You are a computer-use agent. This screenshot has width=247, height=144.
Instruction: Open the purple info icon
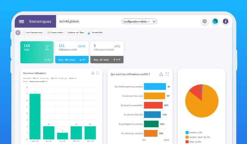[226, 21]
